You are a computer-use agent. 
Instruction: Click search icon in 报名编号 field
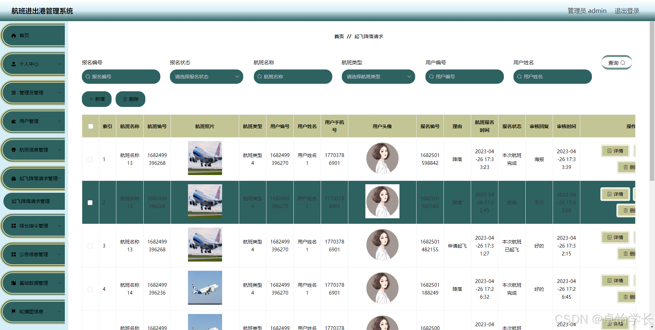88,77
